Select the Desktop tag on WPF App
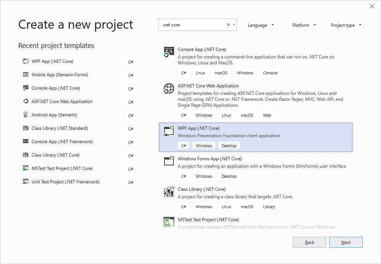Screen dimensions: 381x264 point(229,145)
